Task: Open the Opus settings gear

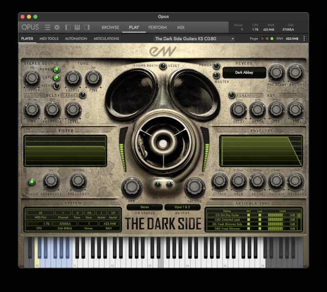Action: pos(57,27)
